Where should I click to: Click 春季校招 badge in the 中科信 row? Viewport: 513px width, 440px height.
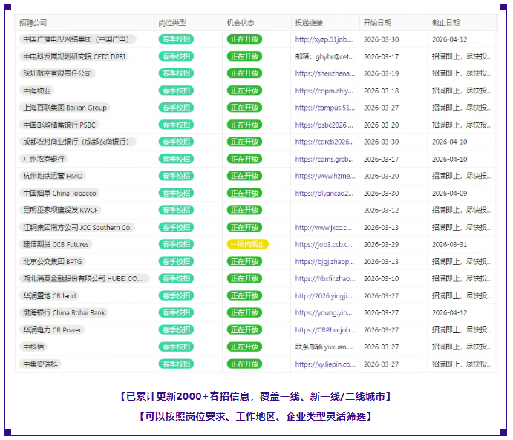point(176,347)
